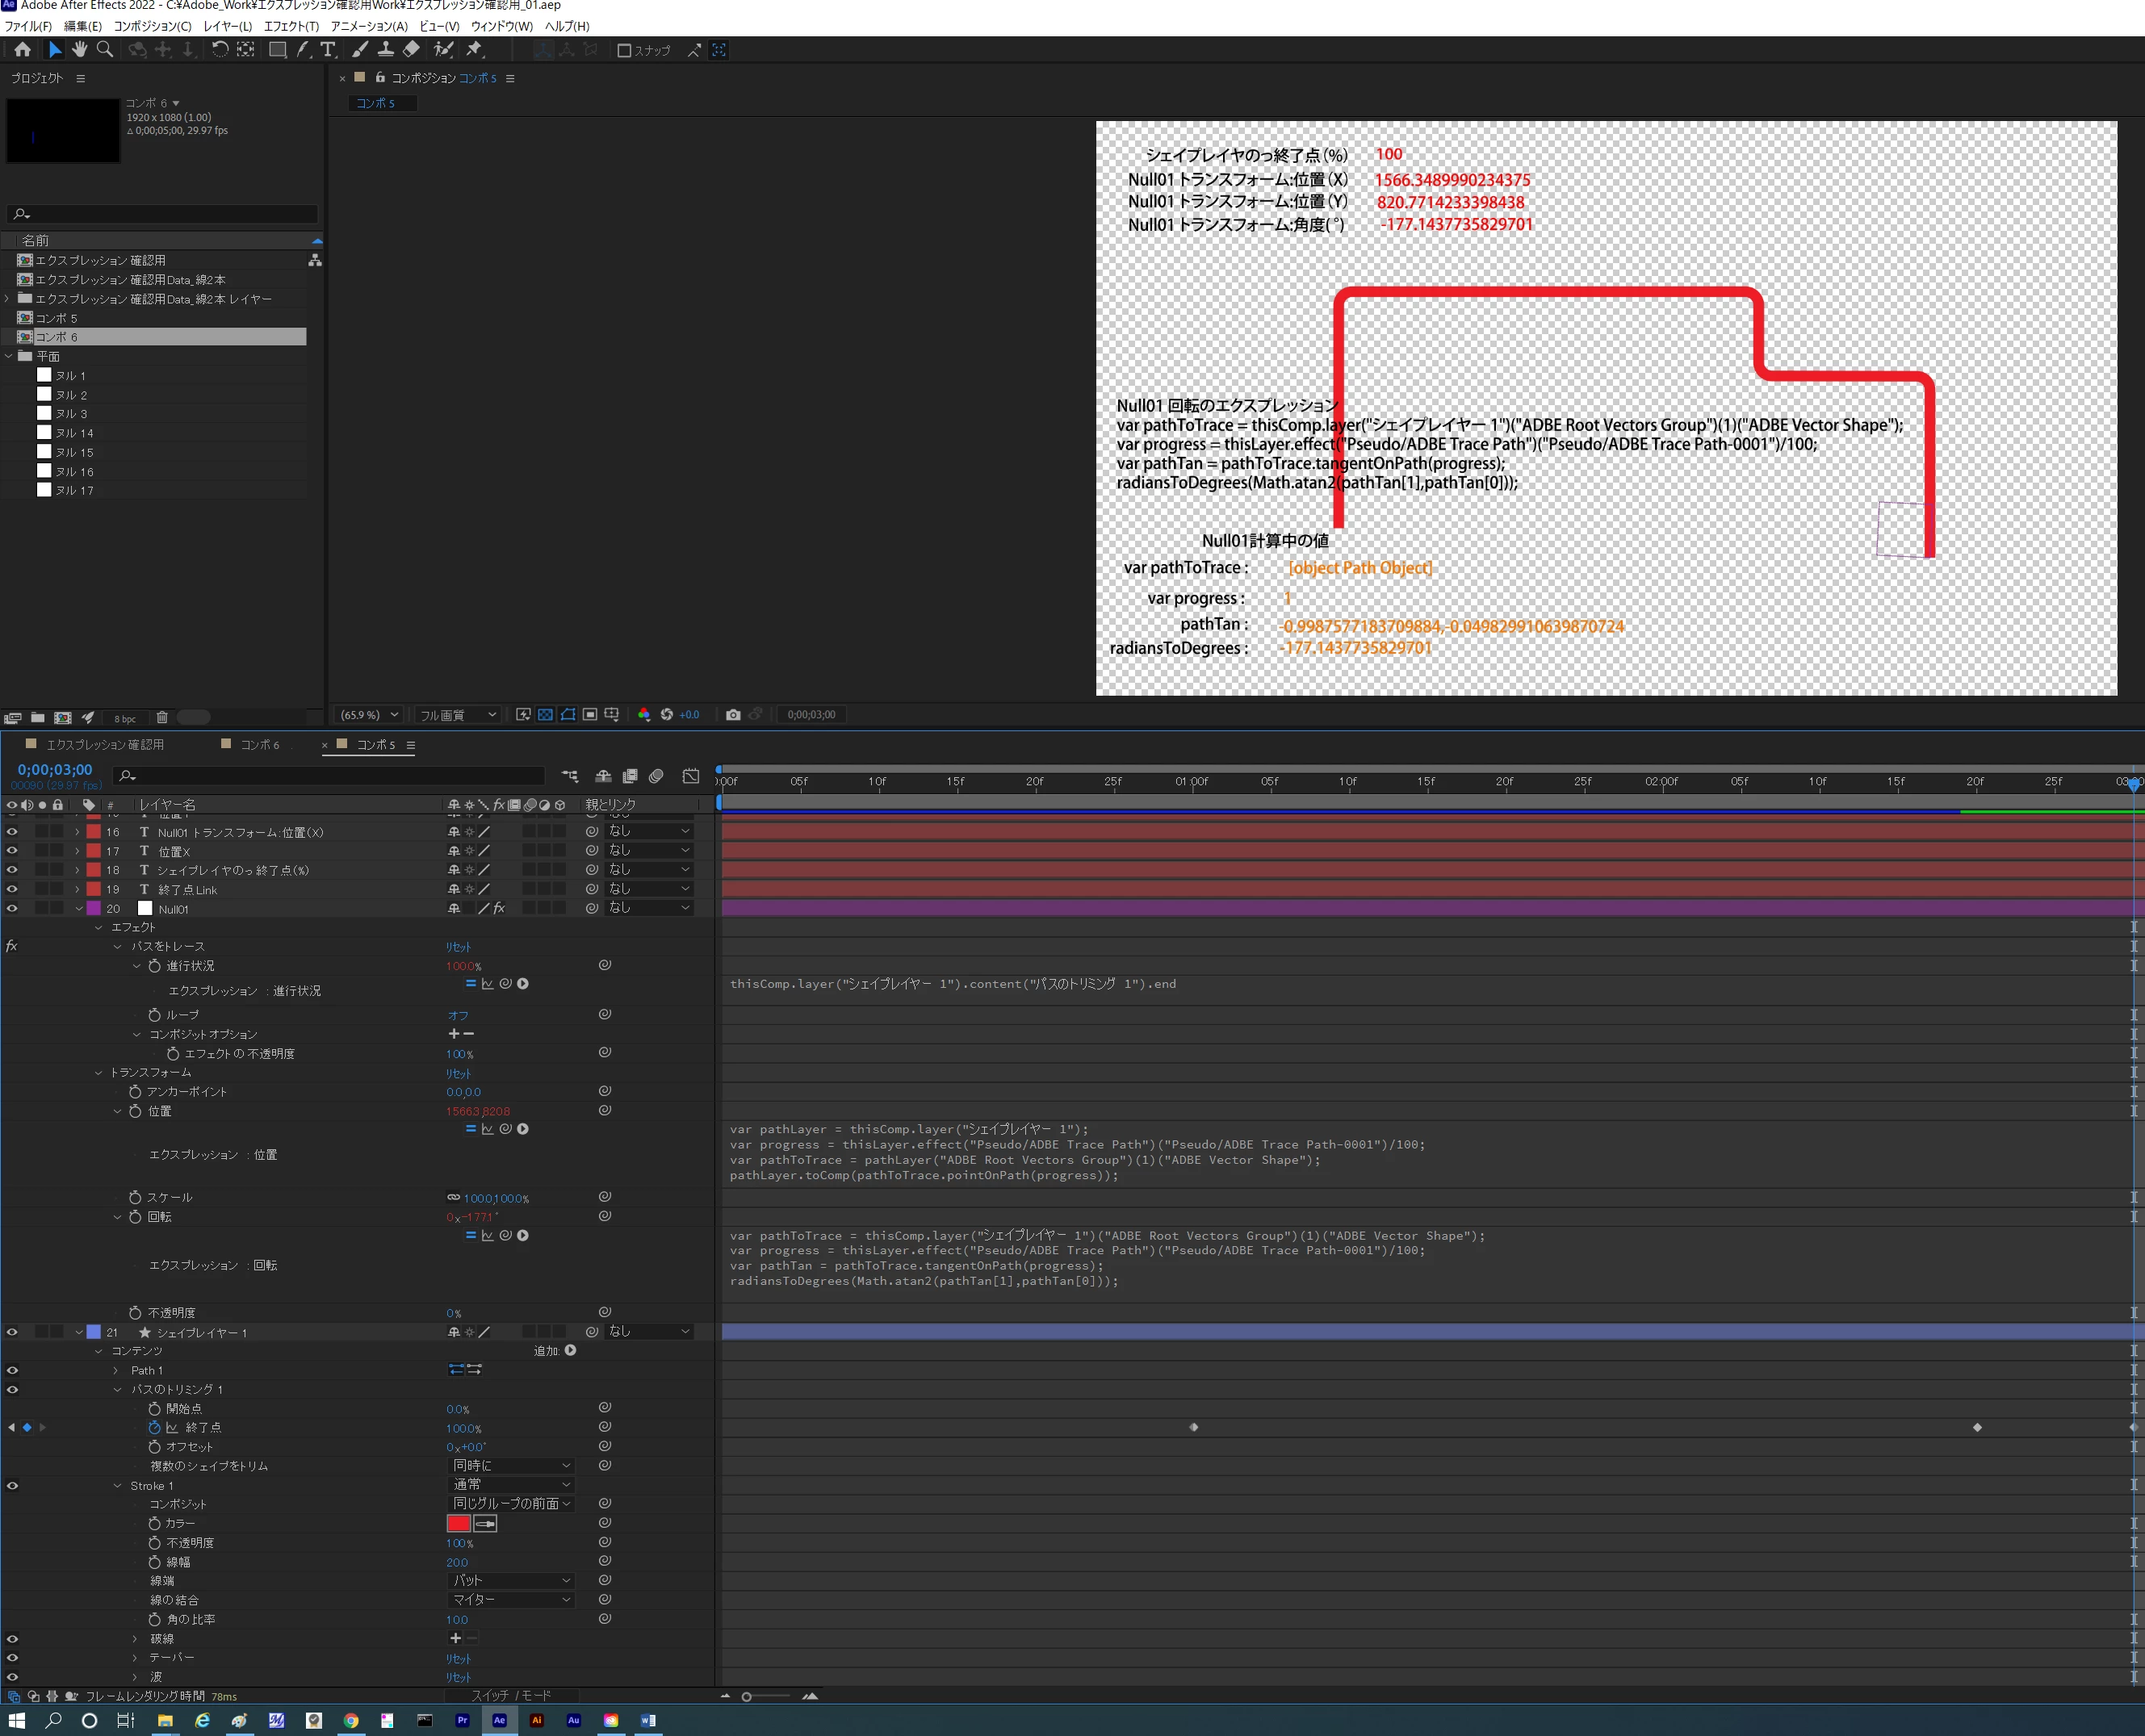Click the 終了点 keyframe near 01:00f
2145x1736 pixels.
tap(1193, 1428)
